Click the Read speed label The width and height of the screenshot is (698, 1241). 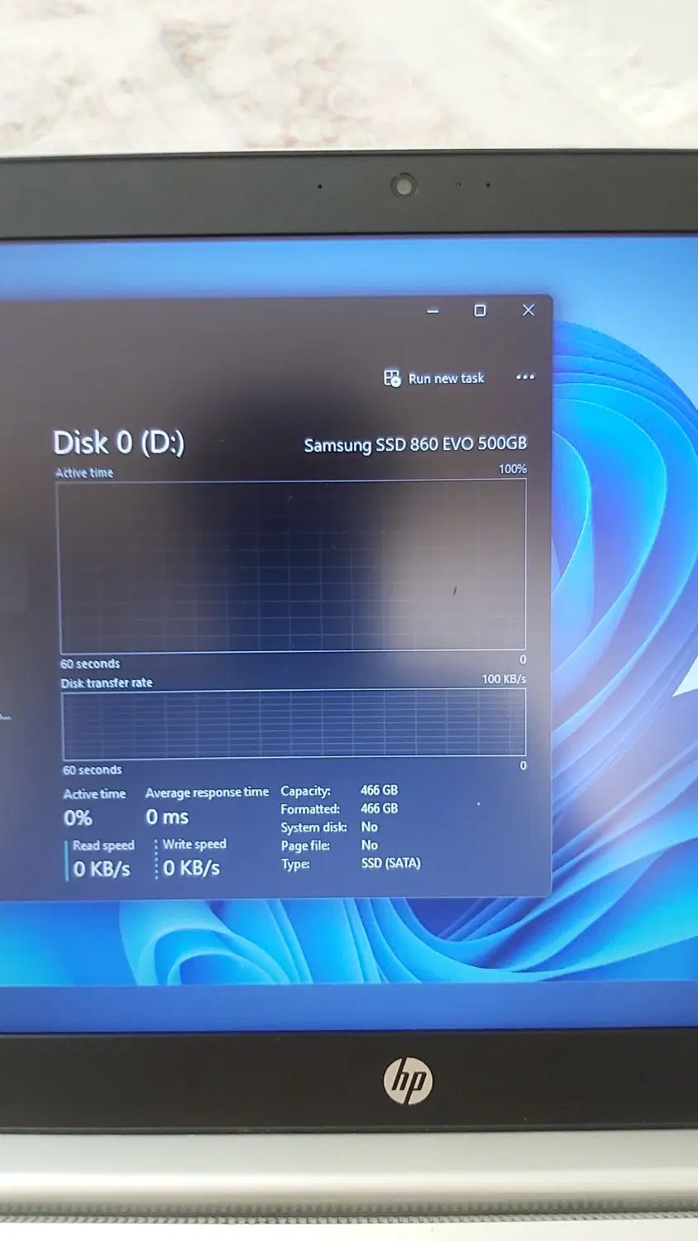(x=103, y=846)
